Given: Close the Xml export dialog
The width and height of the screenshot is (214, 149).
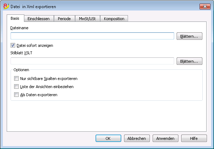Looking at the screenshot, I should click(205, 6).
